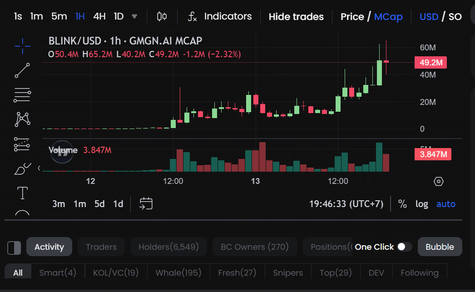475x292 pixels.
Task: Expand the hidden panel with left chevron
Action: 40,168
